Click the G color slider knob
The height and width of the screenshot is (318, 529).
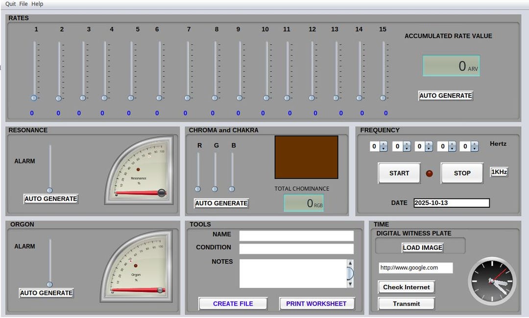[x=215, y=189]
